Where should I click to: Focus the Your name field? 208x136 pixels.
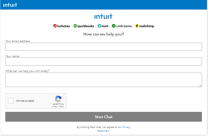tap(104, 62)
